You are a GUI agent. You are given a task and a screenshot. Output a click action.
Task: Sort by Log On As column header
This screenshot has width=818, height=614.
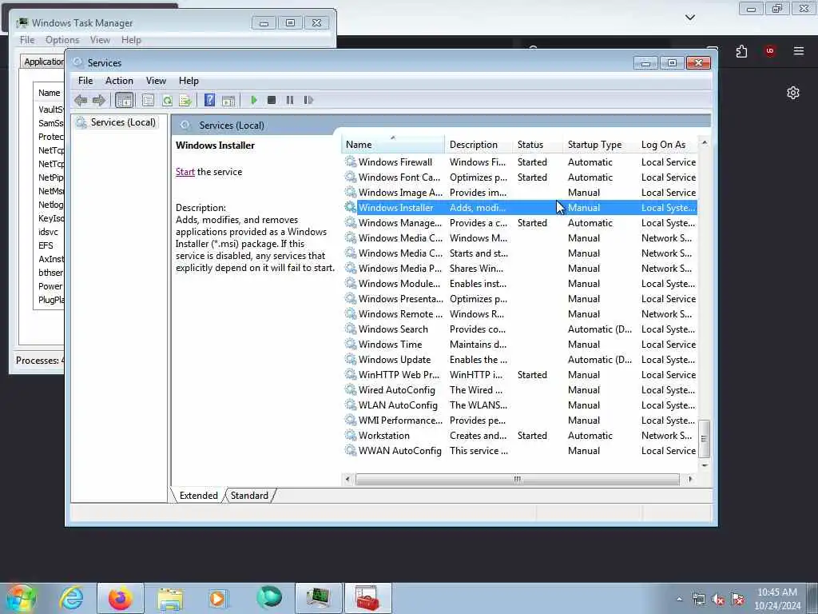[667, 145]
